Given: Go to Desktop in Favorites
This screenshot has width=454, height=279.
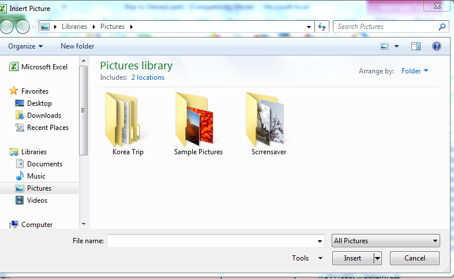Looking at the screenshot, I should 39,103.
